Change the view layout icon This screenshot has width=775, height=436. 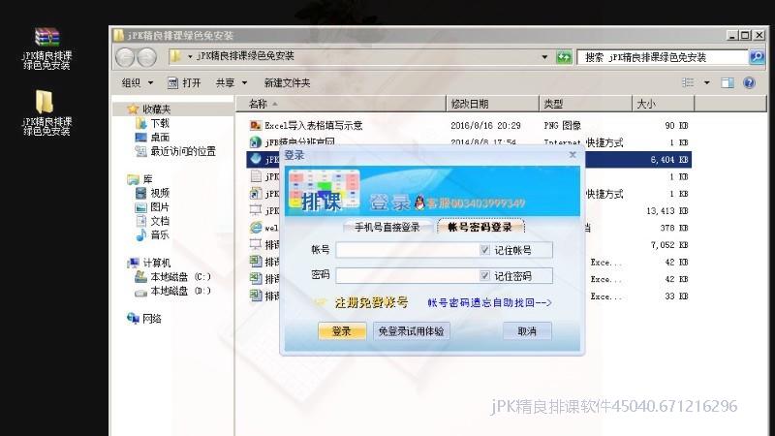[x=688, y=82]
